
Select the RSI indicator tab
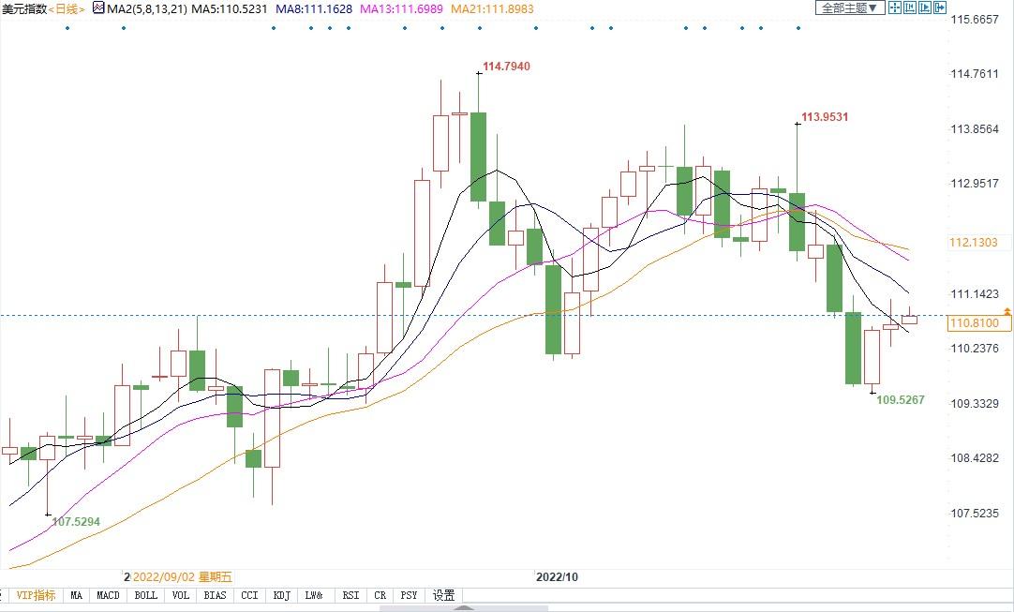[350, 595]
